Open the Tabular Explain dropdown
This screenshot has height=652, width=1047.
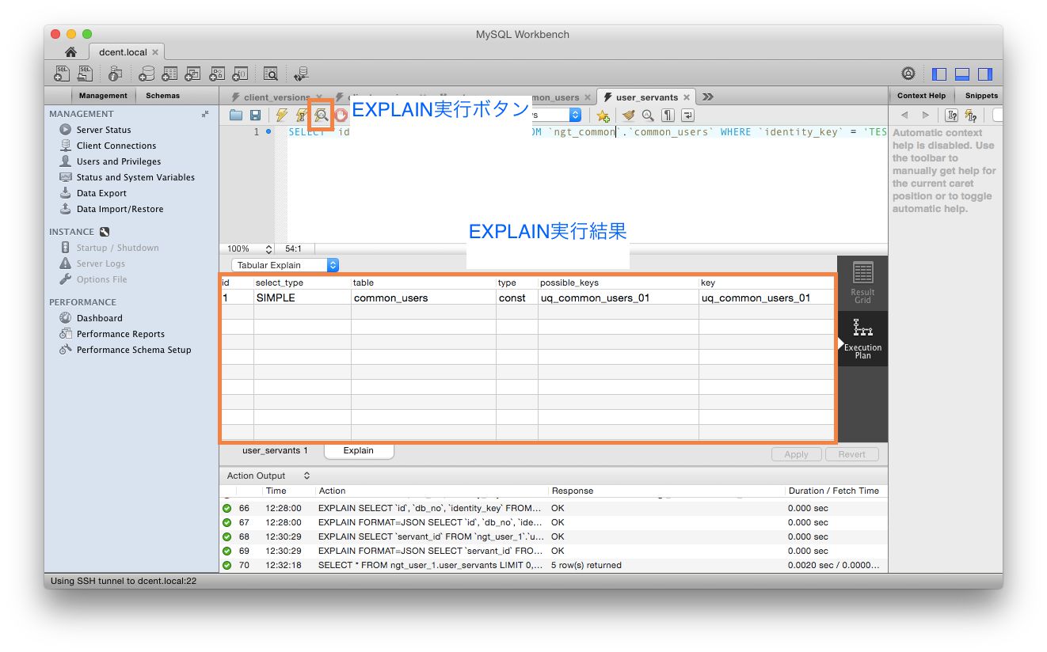(285, 265)
